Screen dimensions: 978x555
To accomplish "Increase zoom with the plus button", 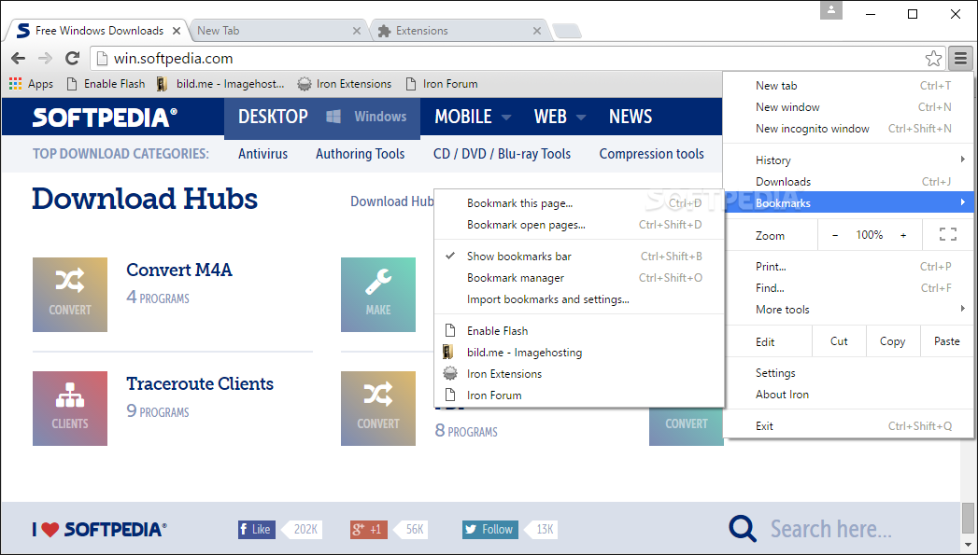I will (x=903, y=235).
